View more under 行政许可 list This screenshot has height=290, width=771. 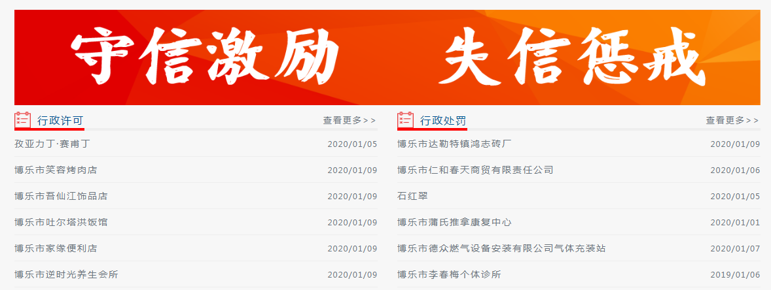pyautogui.click(x=350, y=120)
